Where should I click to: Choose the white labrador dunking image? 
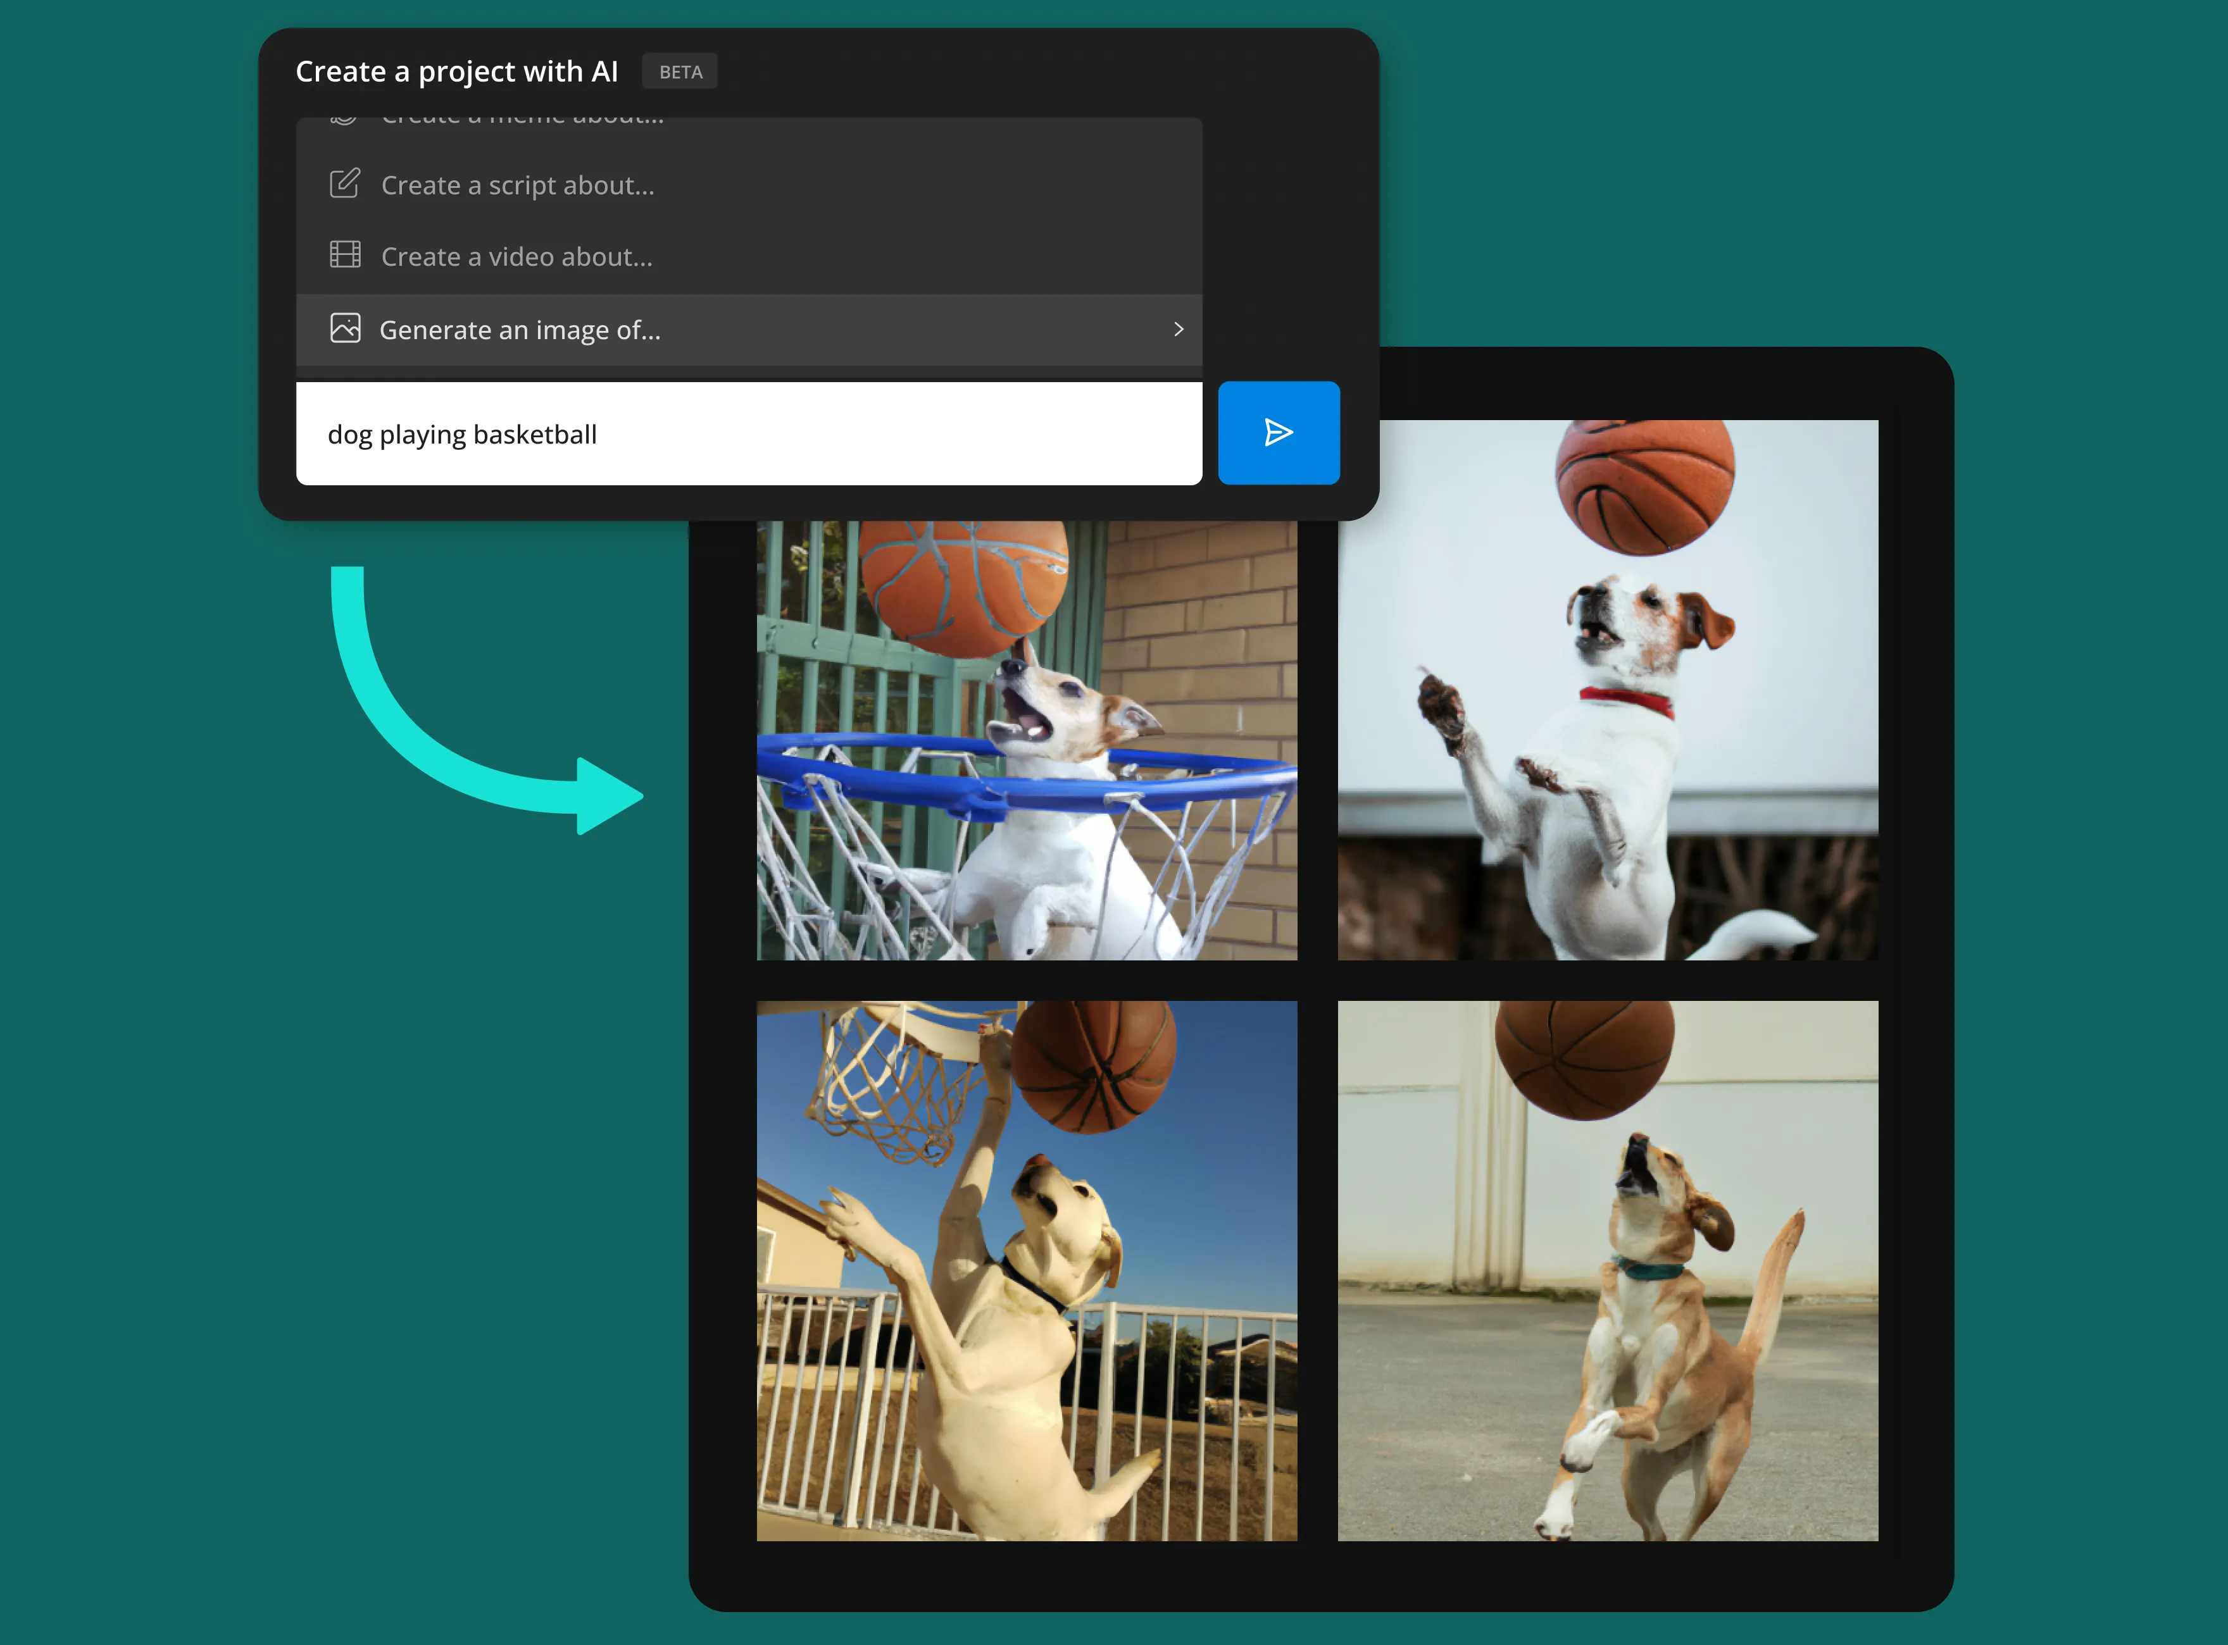click(x=1026, y=1270)
